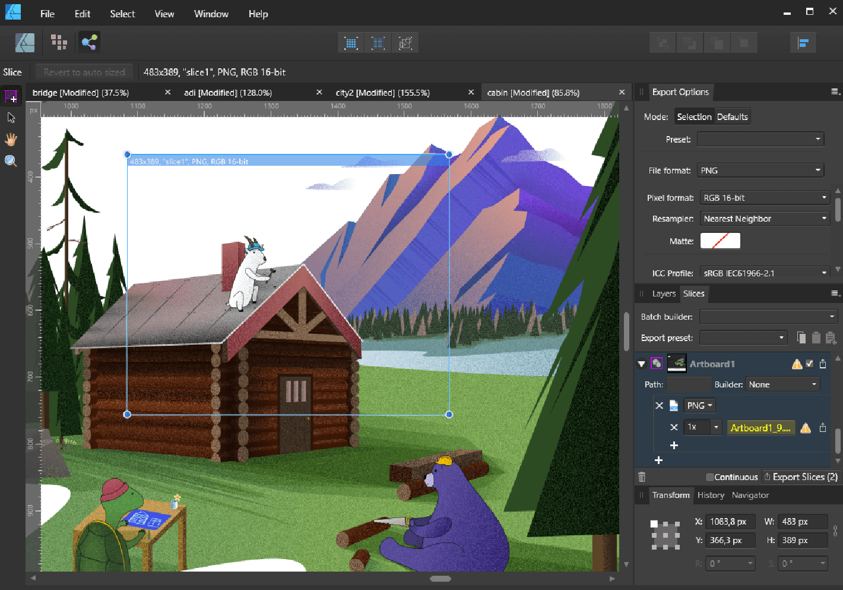The image size is (843, 590).
Task: Remove the 1x size entry with X
Action: (x=674, y=427)
